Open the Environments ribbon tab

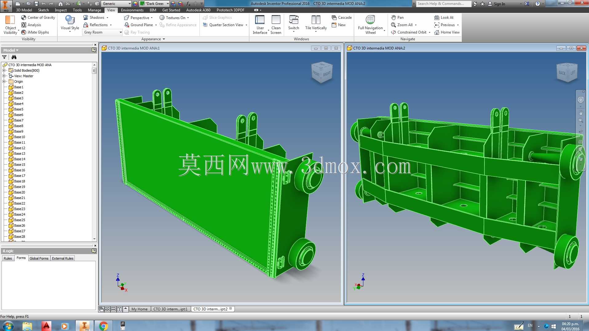coord(132,10)
